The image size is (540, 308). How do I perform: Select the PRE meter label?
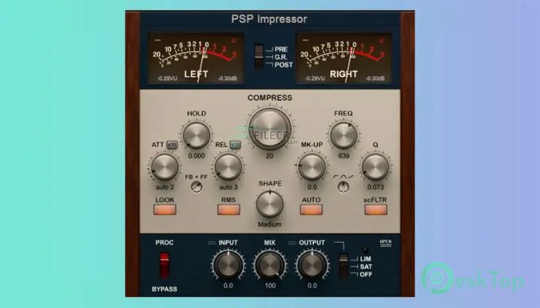coord(282,49)
